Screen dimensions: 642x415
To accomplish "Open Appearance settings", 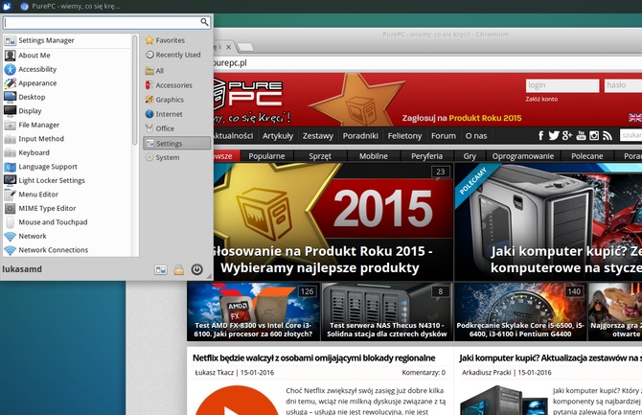I will [x=67, y=83].
